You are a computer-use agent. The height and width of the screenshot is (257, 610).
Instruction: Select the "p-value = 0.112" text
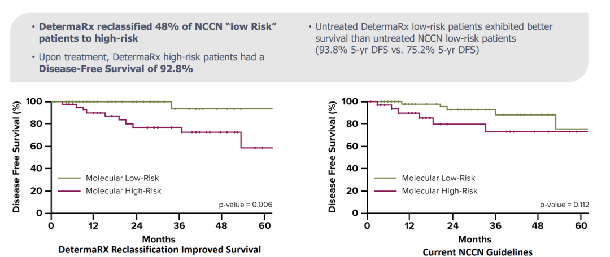pyautogui.click(x=562, y=205)
